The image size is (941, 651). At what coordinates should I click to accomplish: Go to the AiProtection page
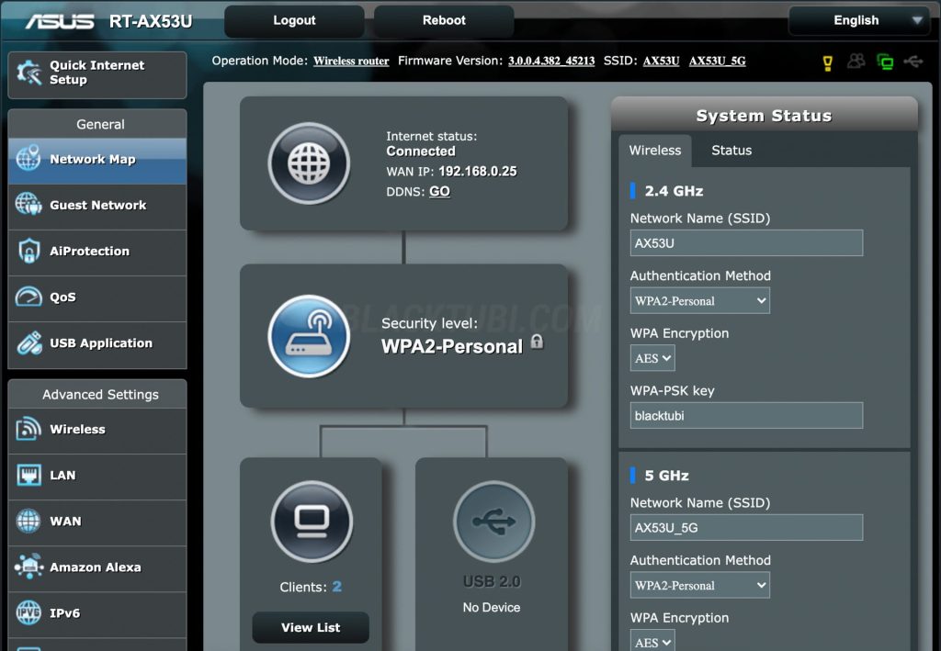click(97, 252)
